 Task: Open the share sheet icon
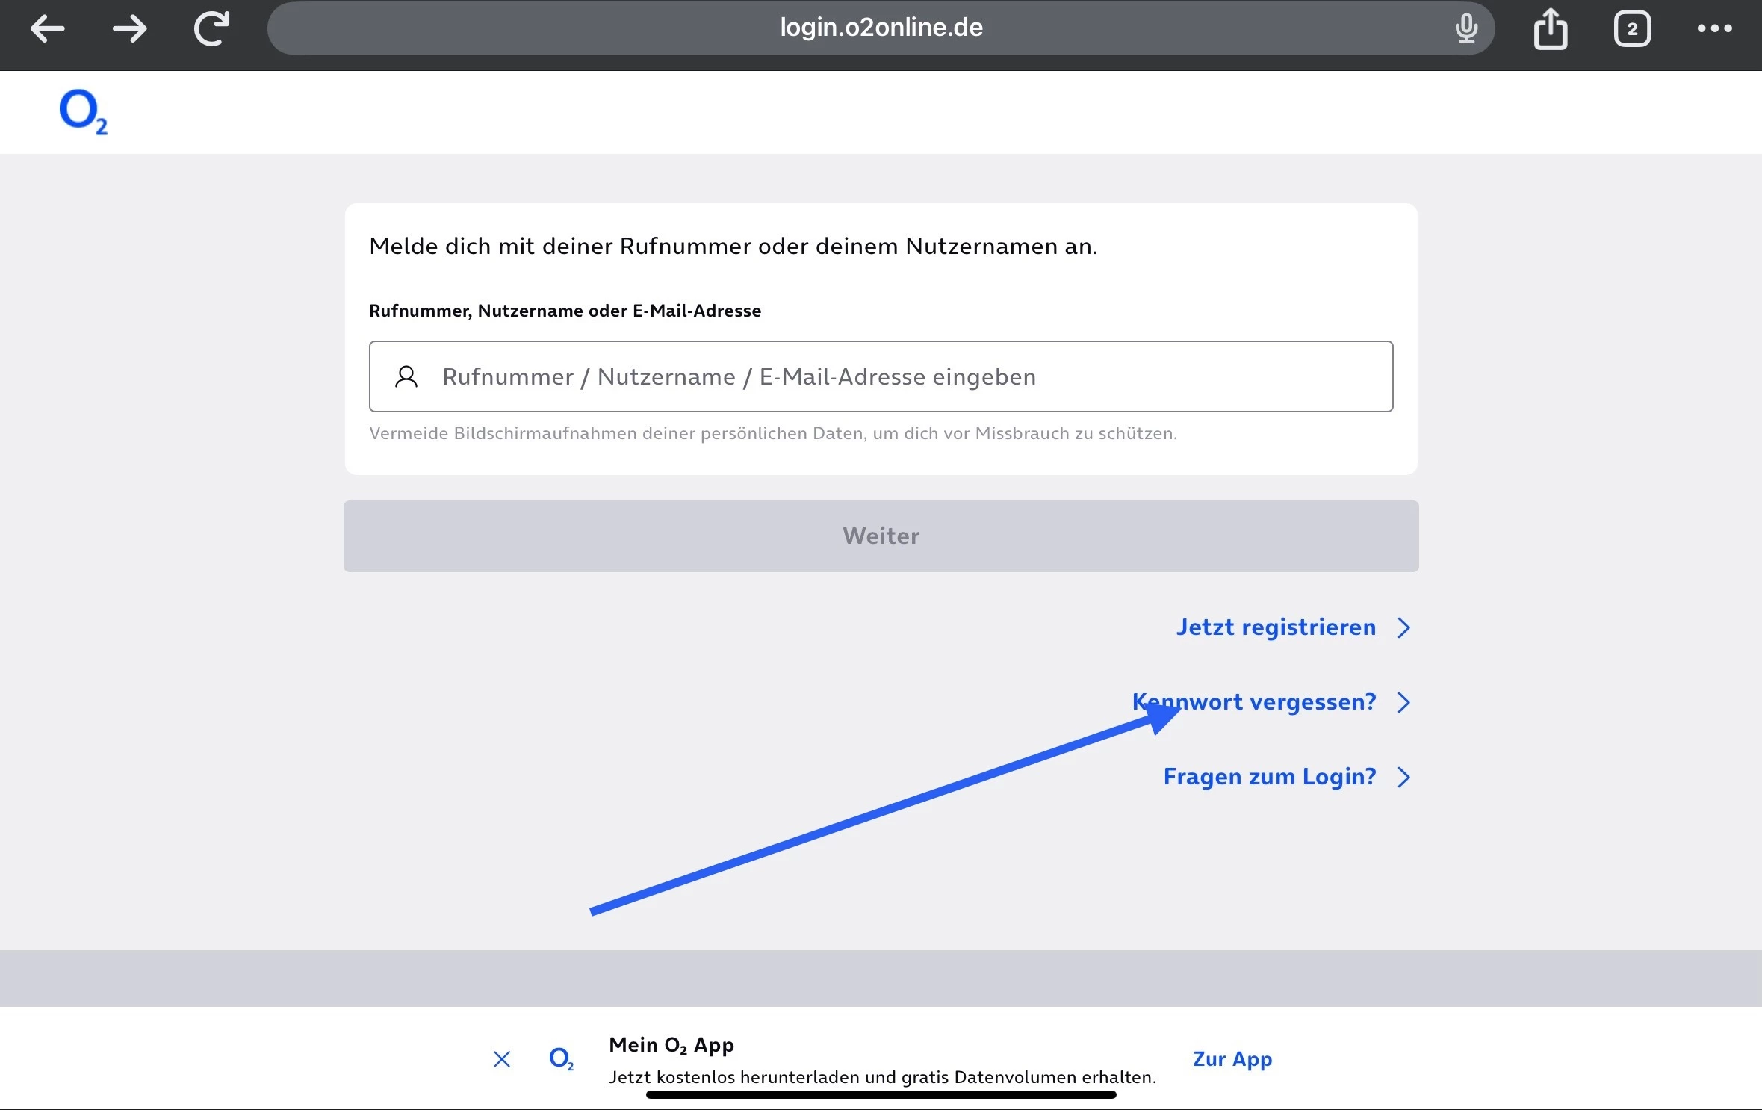1551,30
